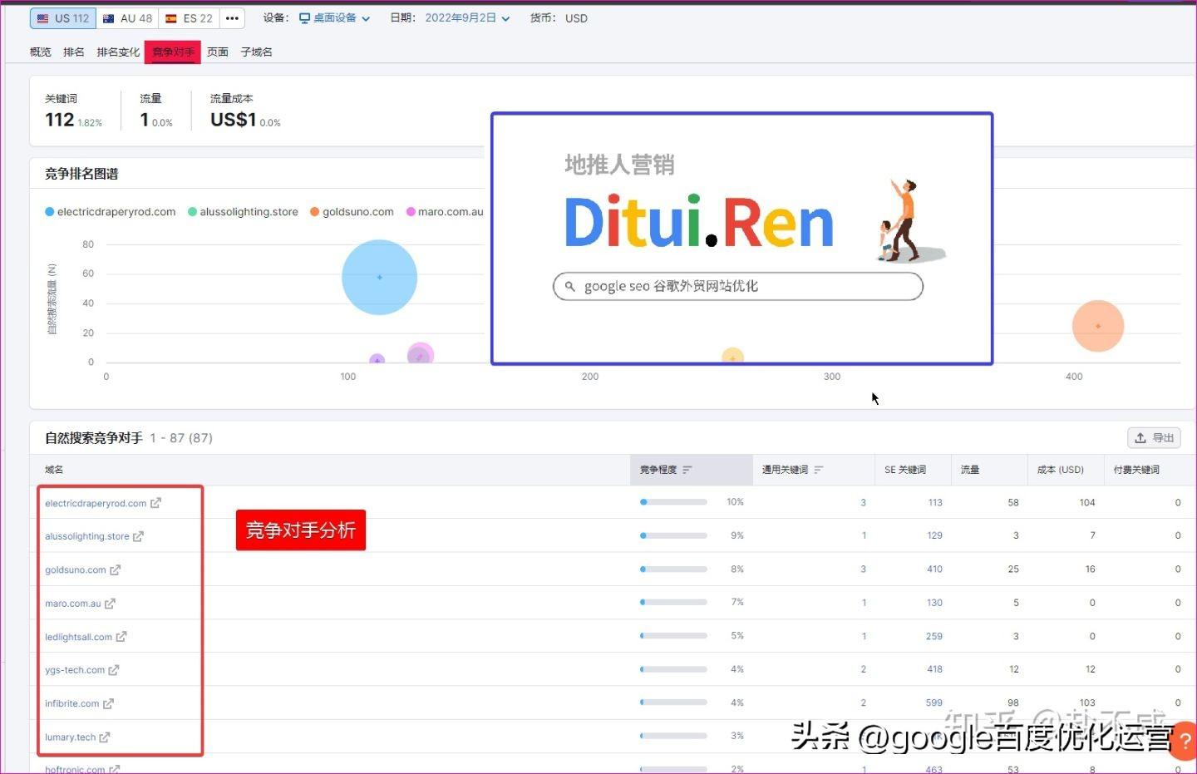This screenshot has height=774, width=1197.
Task: Click SE keywords value 410
Action: point(935,569)
